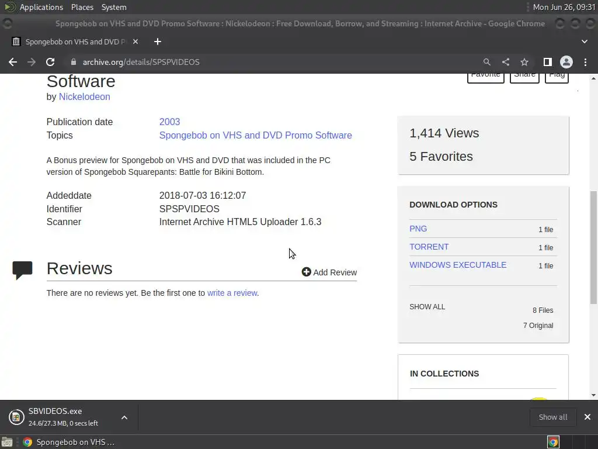Image resolution: width=598 pixels, height=449 pixels.
Task: Open a new tab with the plus button
Action: [x=158, y=42]
